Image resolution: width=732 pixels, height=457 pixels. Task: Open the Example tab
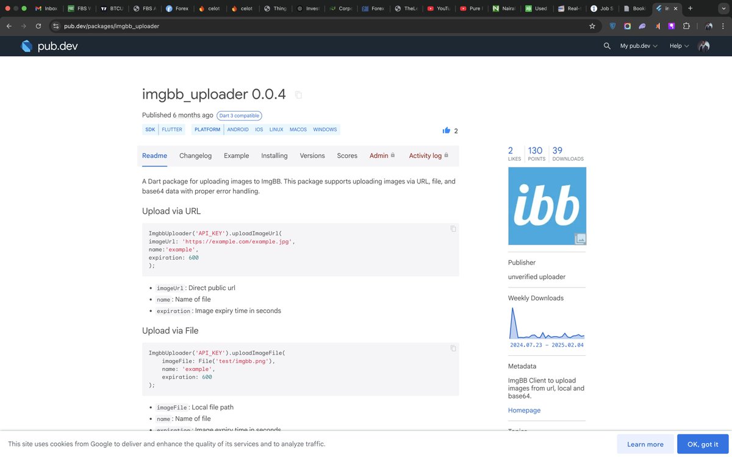[236, 156]
